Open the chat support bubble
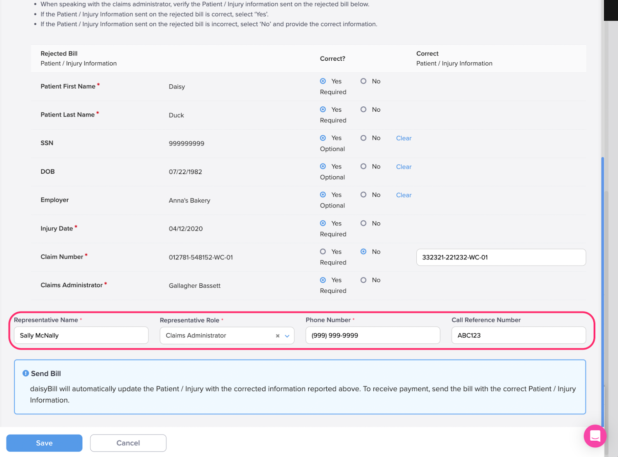Image resolution: width=618 pixels, height=457 pixels. click(595, 436)
